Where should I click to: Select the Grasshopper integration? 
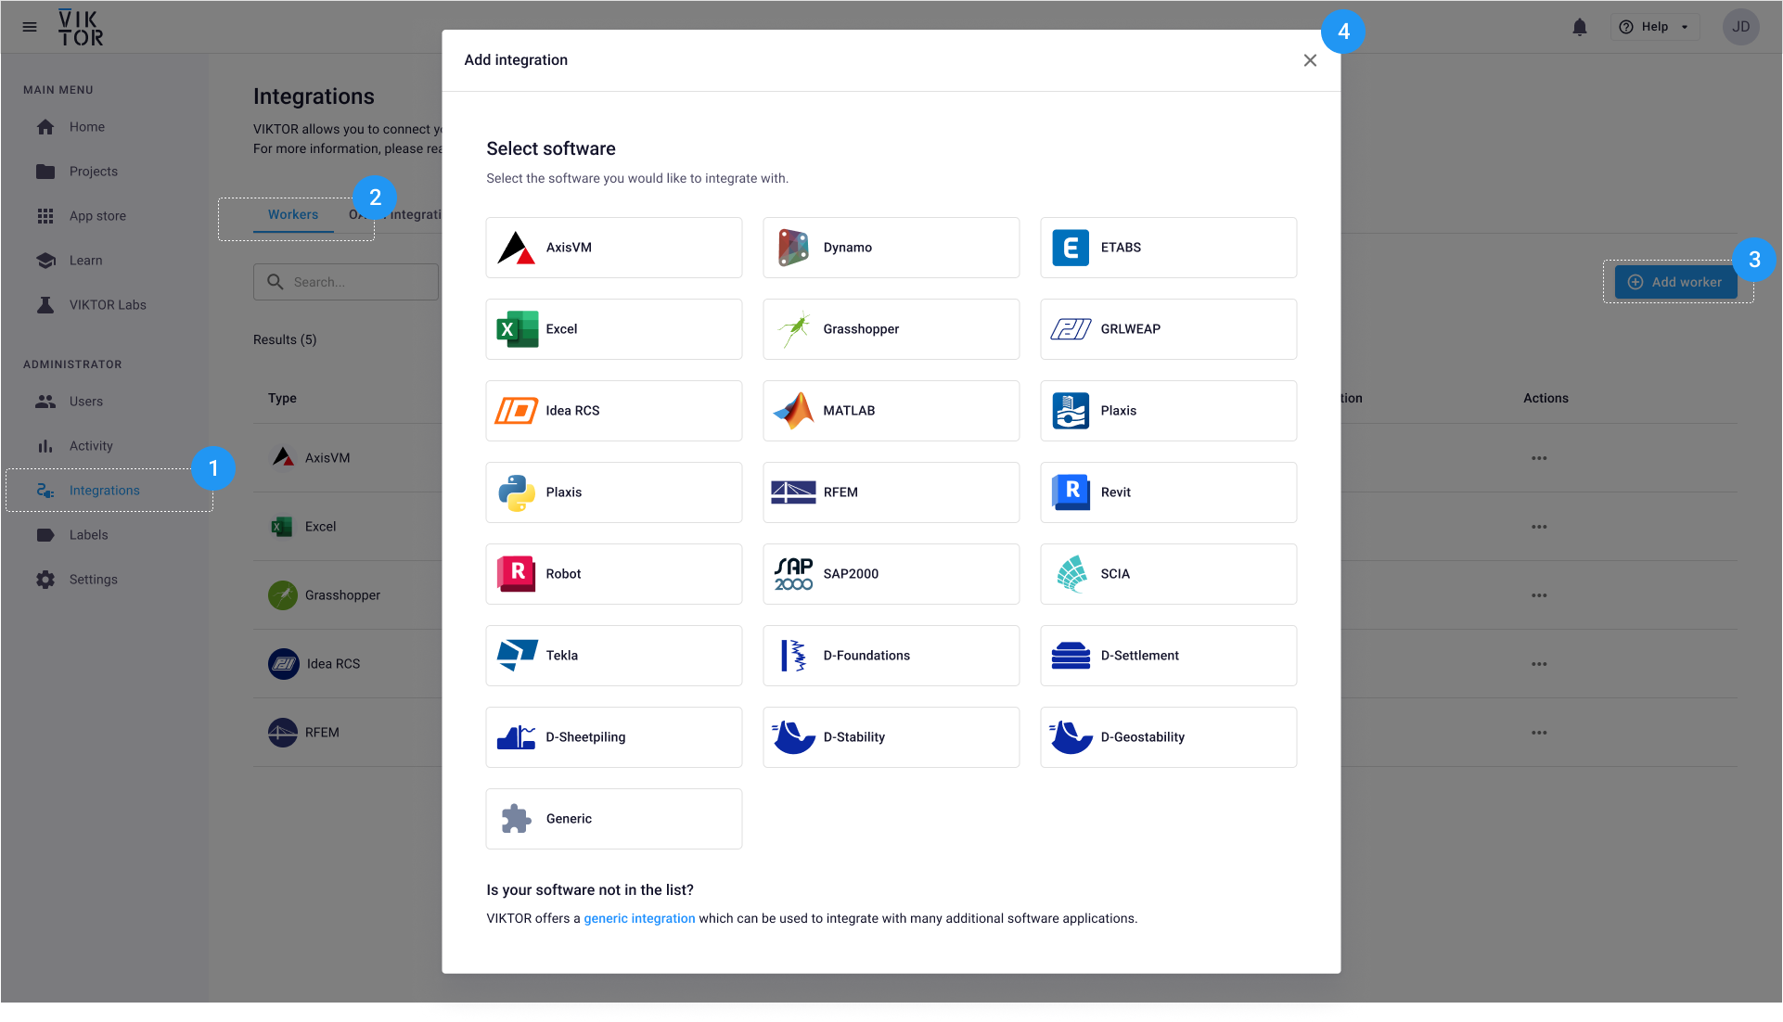(x=891, y=329)
